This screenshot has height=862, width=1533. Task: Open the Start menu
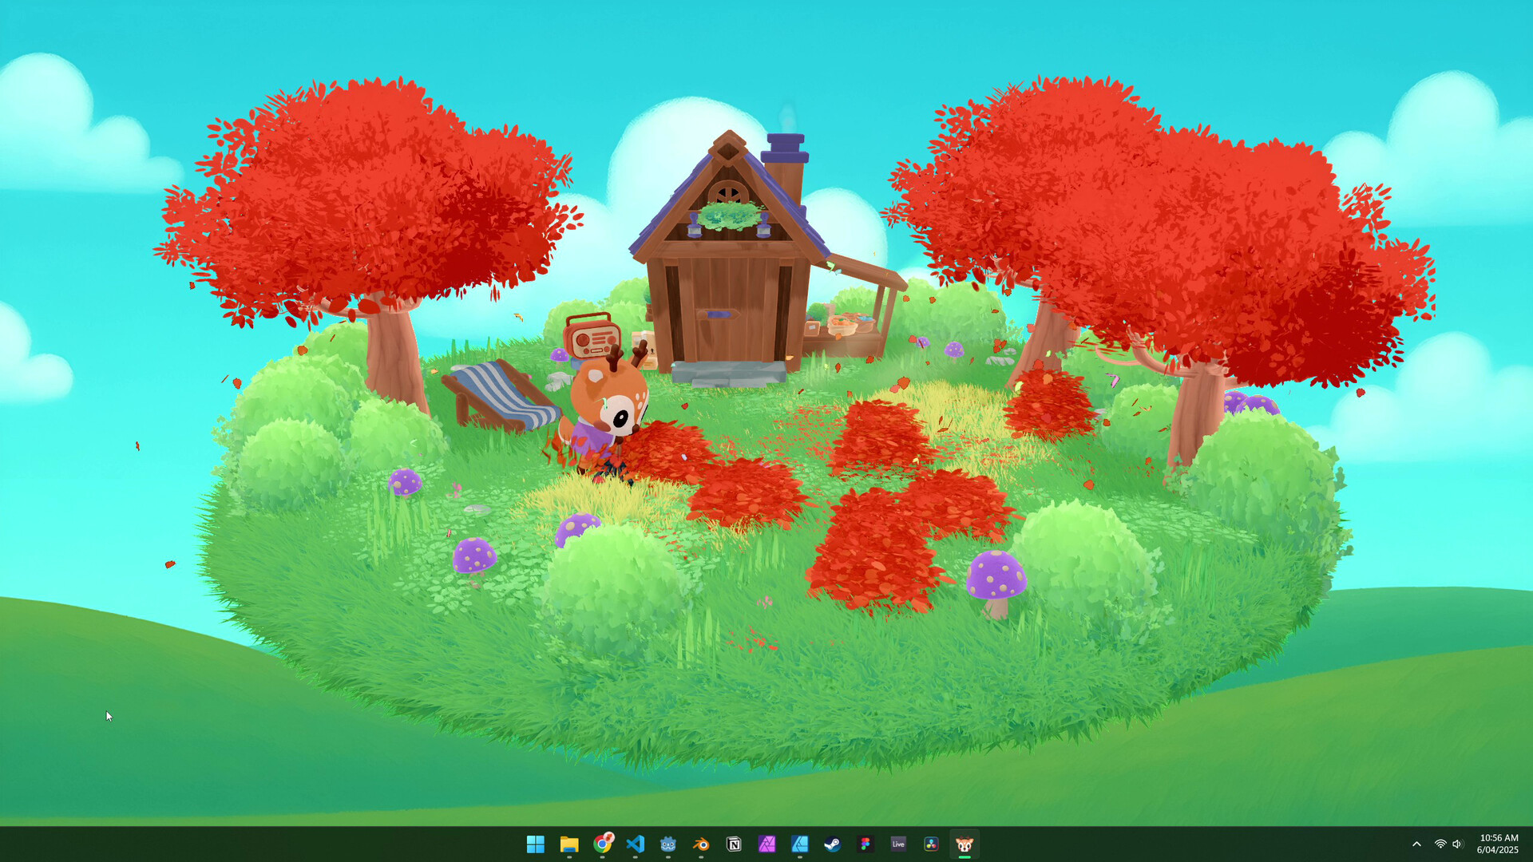[535, 844]
